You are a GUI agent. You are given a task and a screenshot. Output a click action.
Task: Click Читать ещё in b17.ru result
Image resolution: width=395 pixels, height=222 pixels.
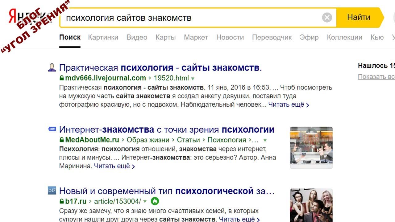239,219
